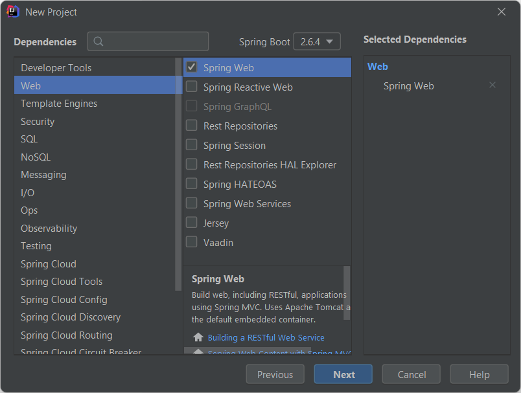Click the home icon beside RESTful Web Service guide
521x393 pixels.
pos(198,337)
